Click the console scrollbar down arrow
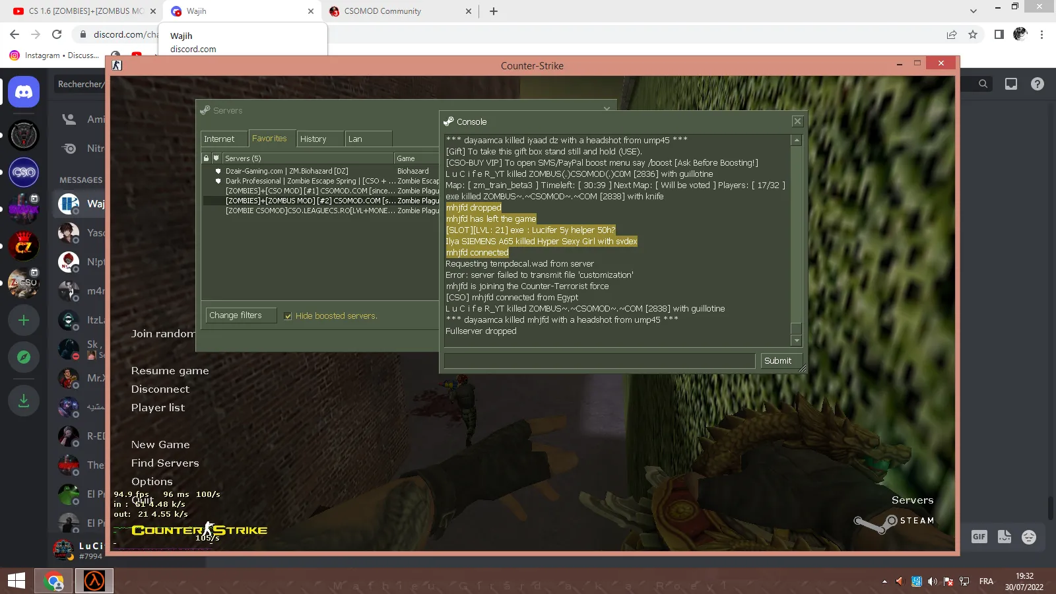 point(797,341)
